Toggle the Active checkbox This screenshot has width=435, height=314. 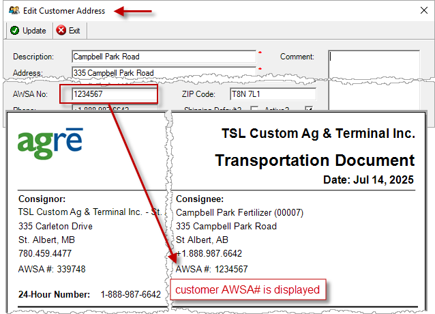(x=309, y=109)
